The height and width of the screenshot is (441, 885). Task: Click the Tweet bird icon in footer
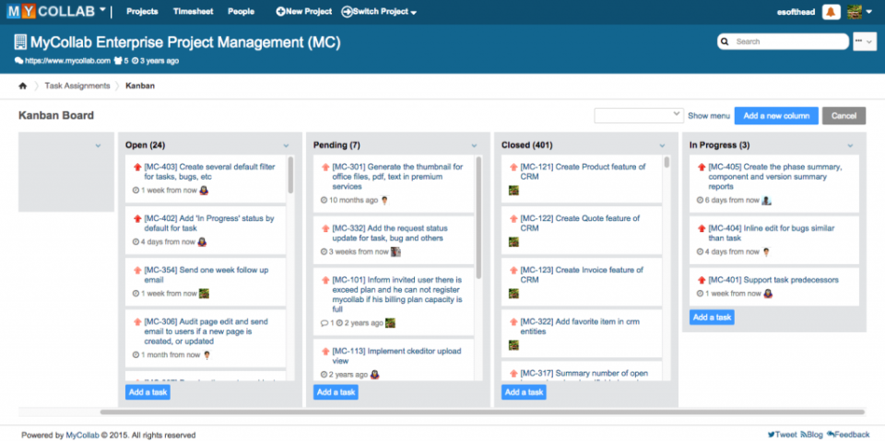point(771,435)
